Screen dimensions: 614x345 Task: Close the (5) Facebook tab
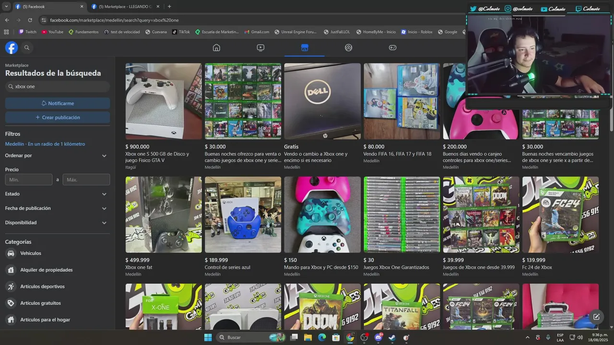82,7
